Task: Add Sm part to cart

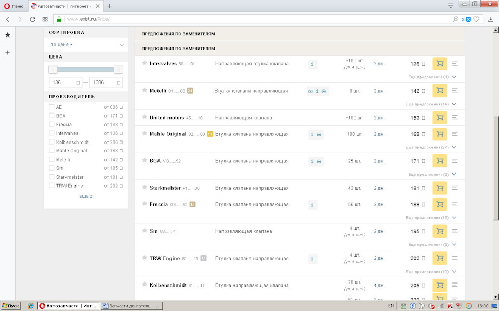Action: pos(440,231)
